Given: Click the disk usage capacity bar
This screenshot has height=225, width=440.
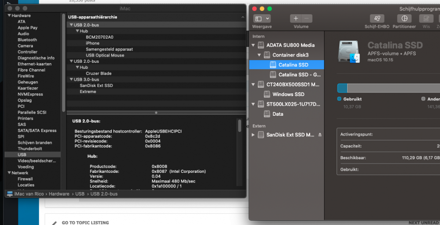Looking at the screenshot, I should click(389, 88).
